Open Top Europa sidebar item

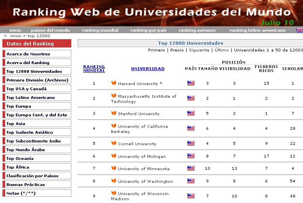coord(37,106)
